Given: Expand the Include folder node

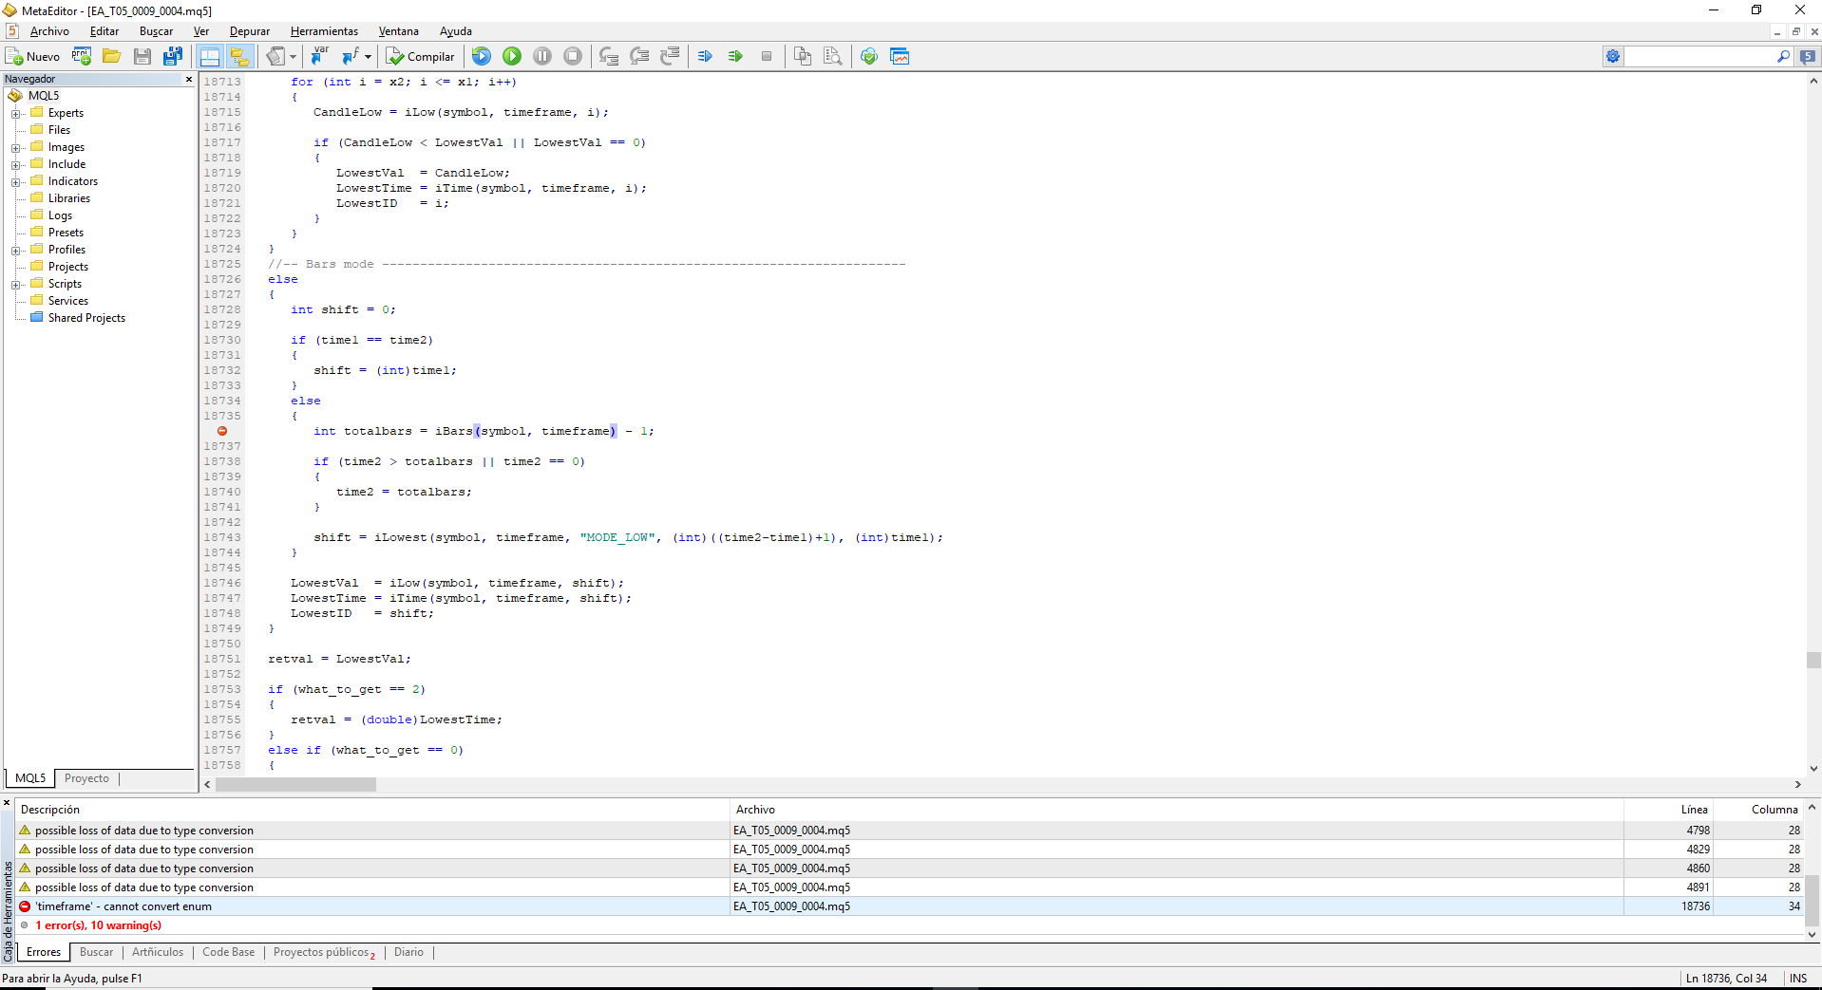Looking at the screenshot, I should point(16,165).
